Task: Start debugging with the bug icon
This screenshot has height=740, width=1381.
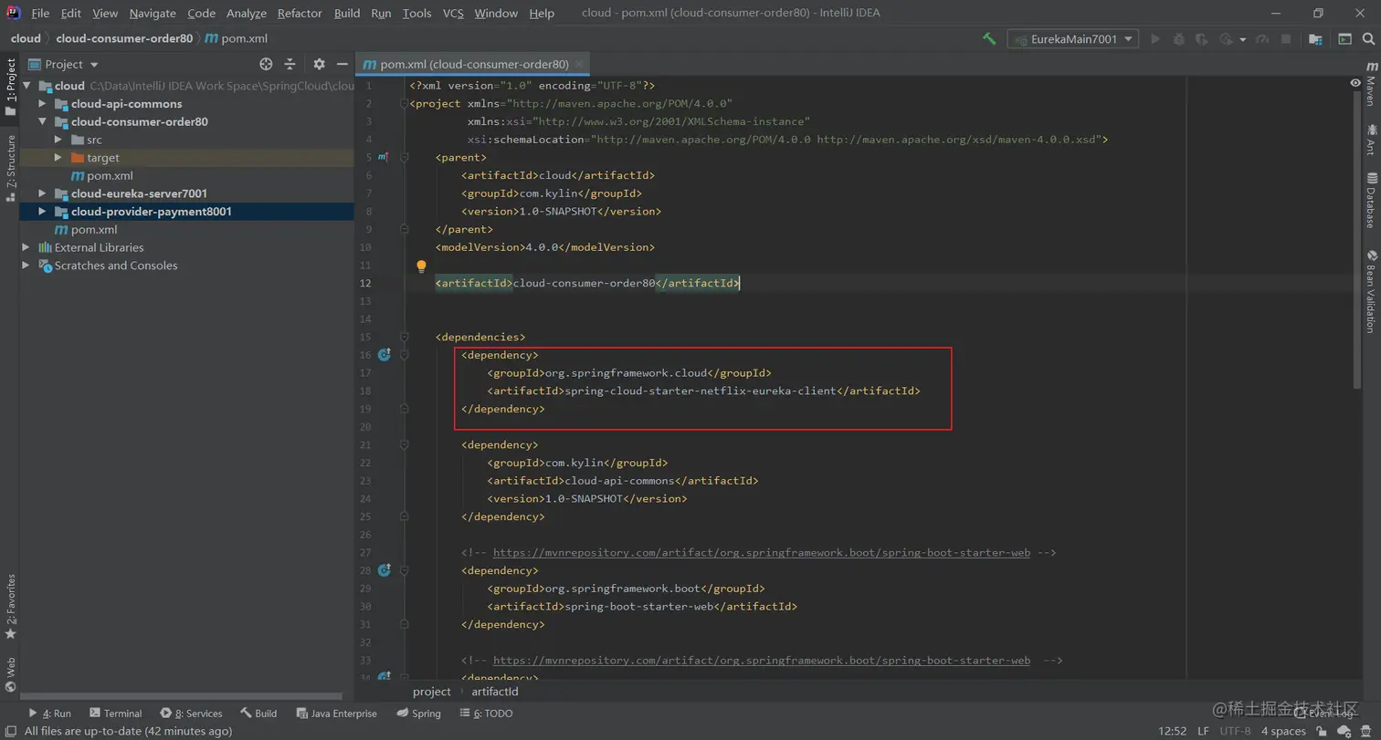Action: click(1179, 39)
